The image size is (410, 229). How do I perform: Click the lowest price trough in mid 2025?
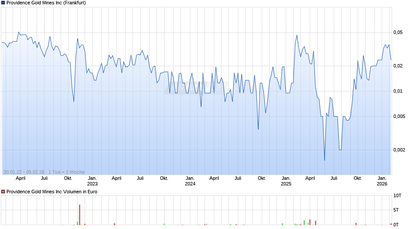tap(325, 160)
